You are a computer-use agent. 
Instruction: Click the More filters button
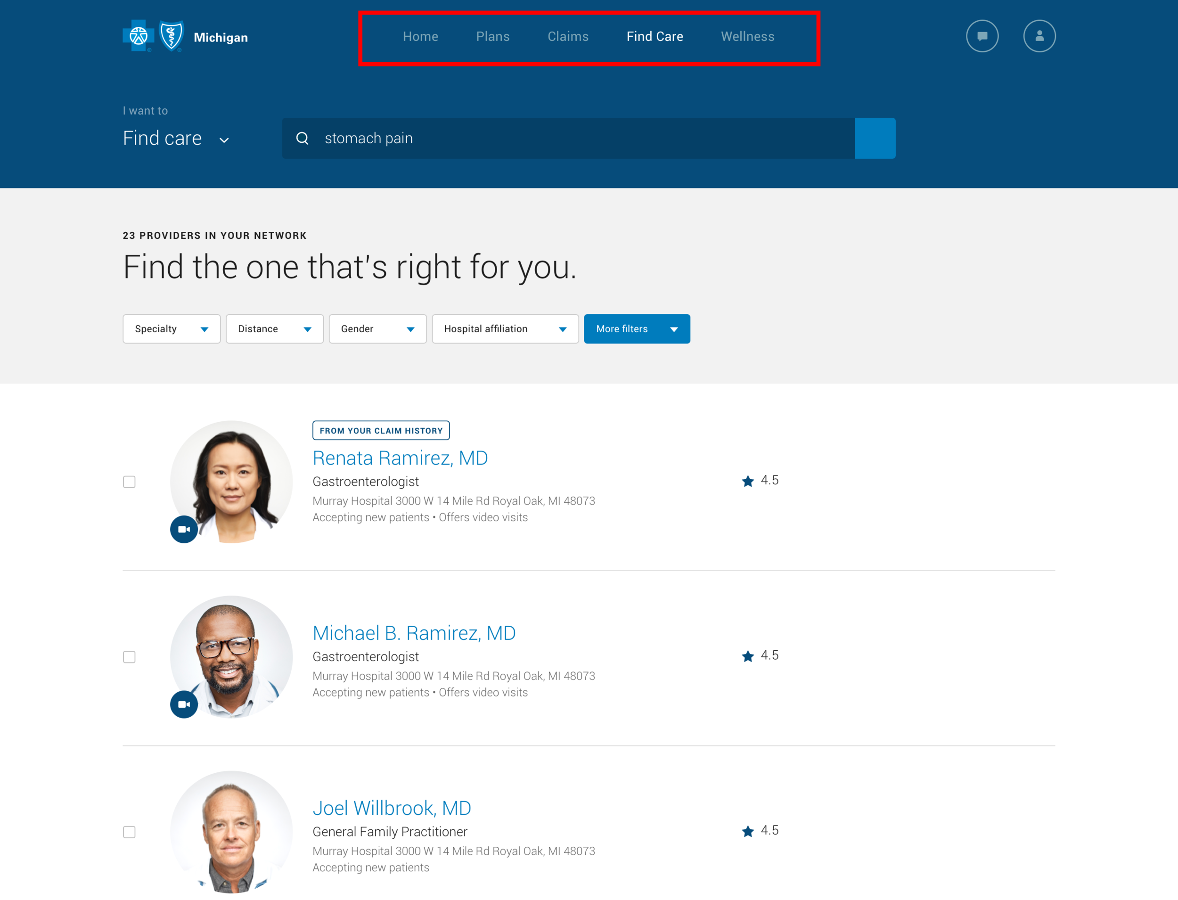637,329
